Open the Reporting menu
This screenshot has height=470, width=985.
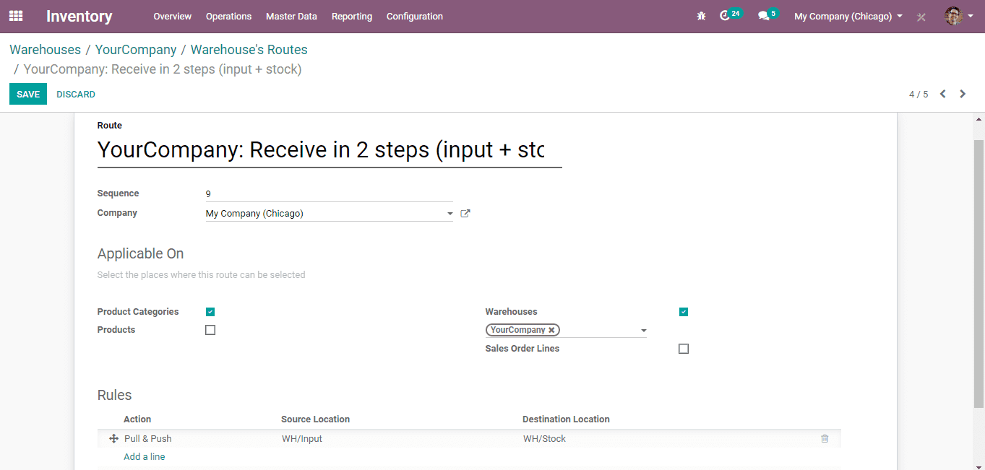[x=352, y=16]
